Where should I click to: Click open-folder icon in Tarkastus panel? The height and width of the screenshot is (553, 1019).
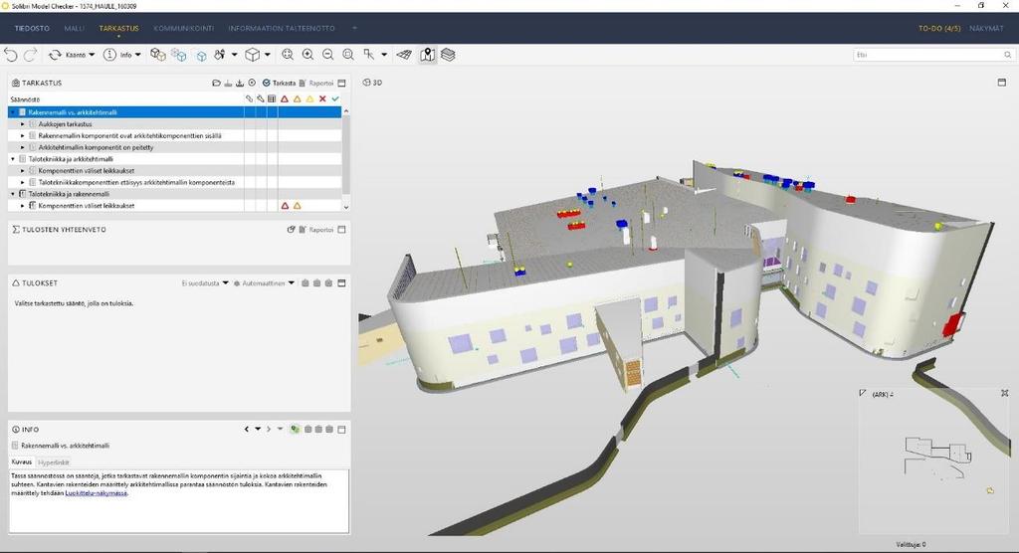(x=216, y=84)
